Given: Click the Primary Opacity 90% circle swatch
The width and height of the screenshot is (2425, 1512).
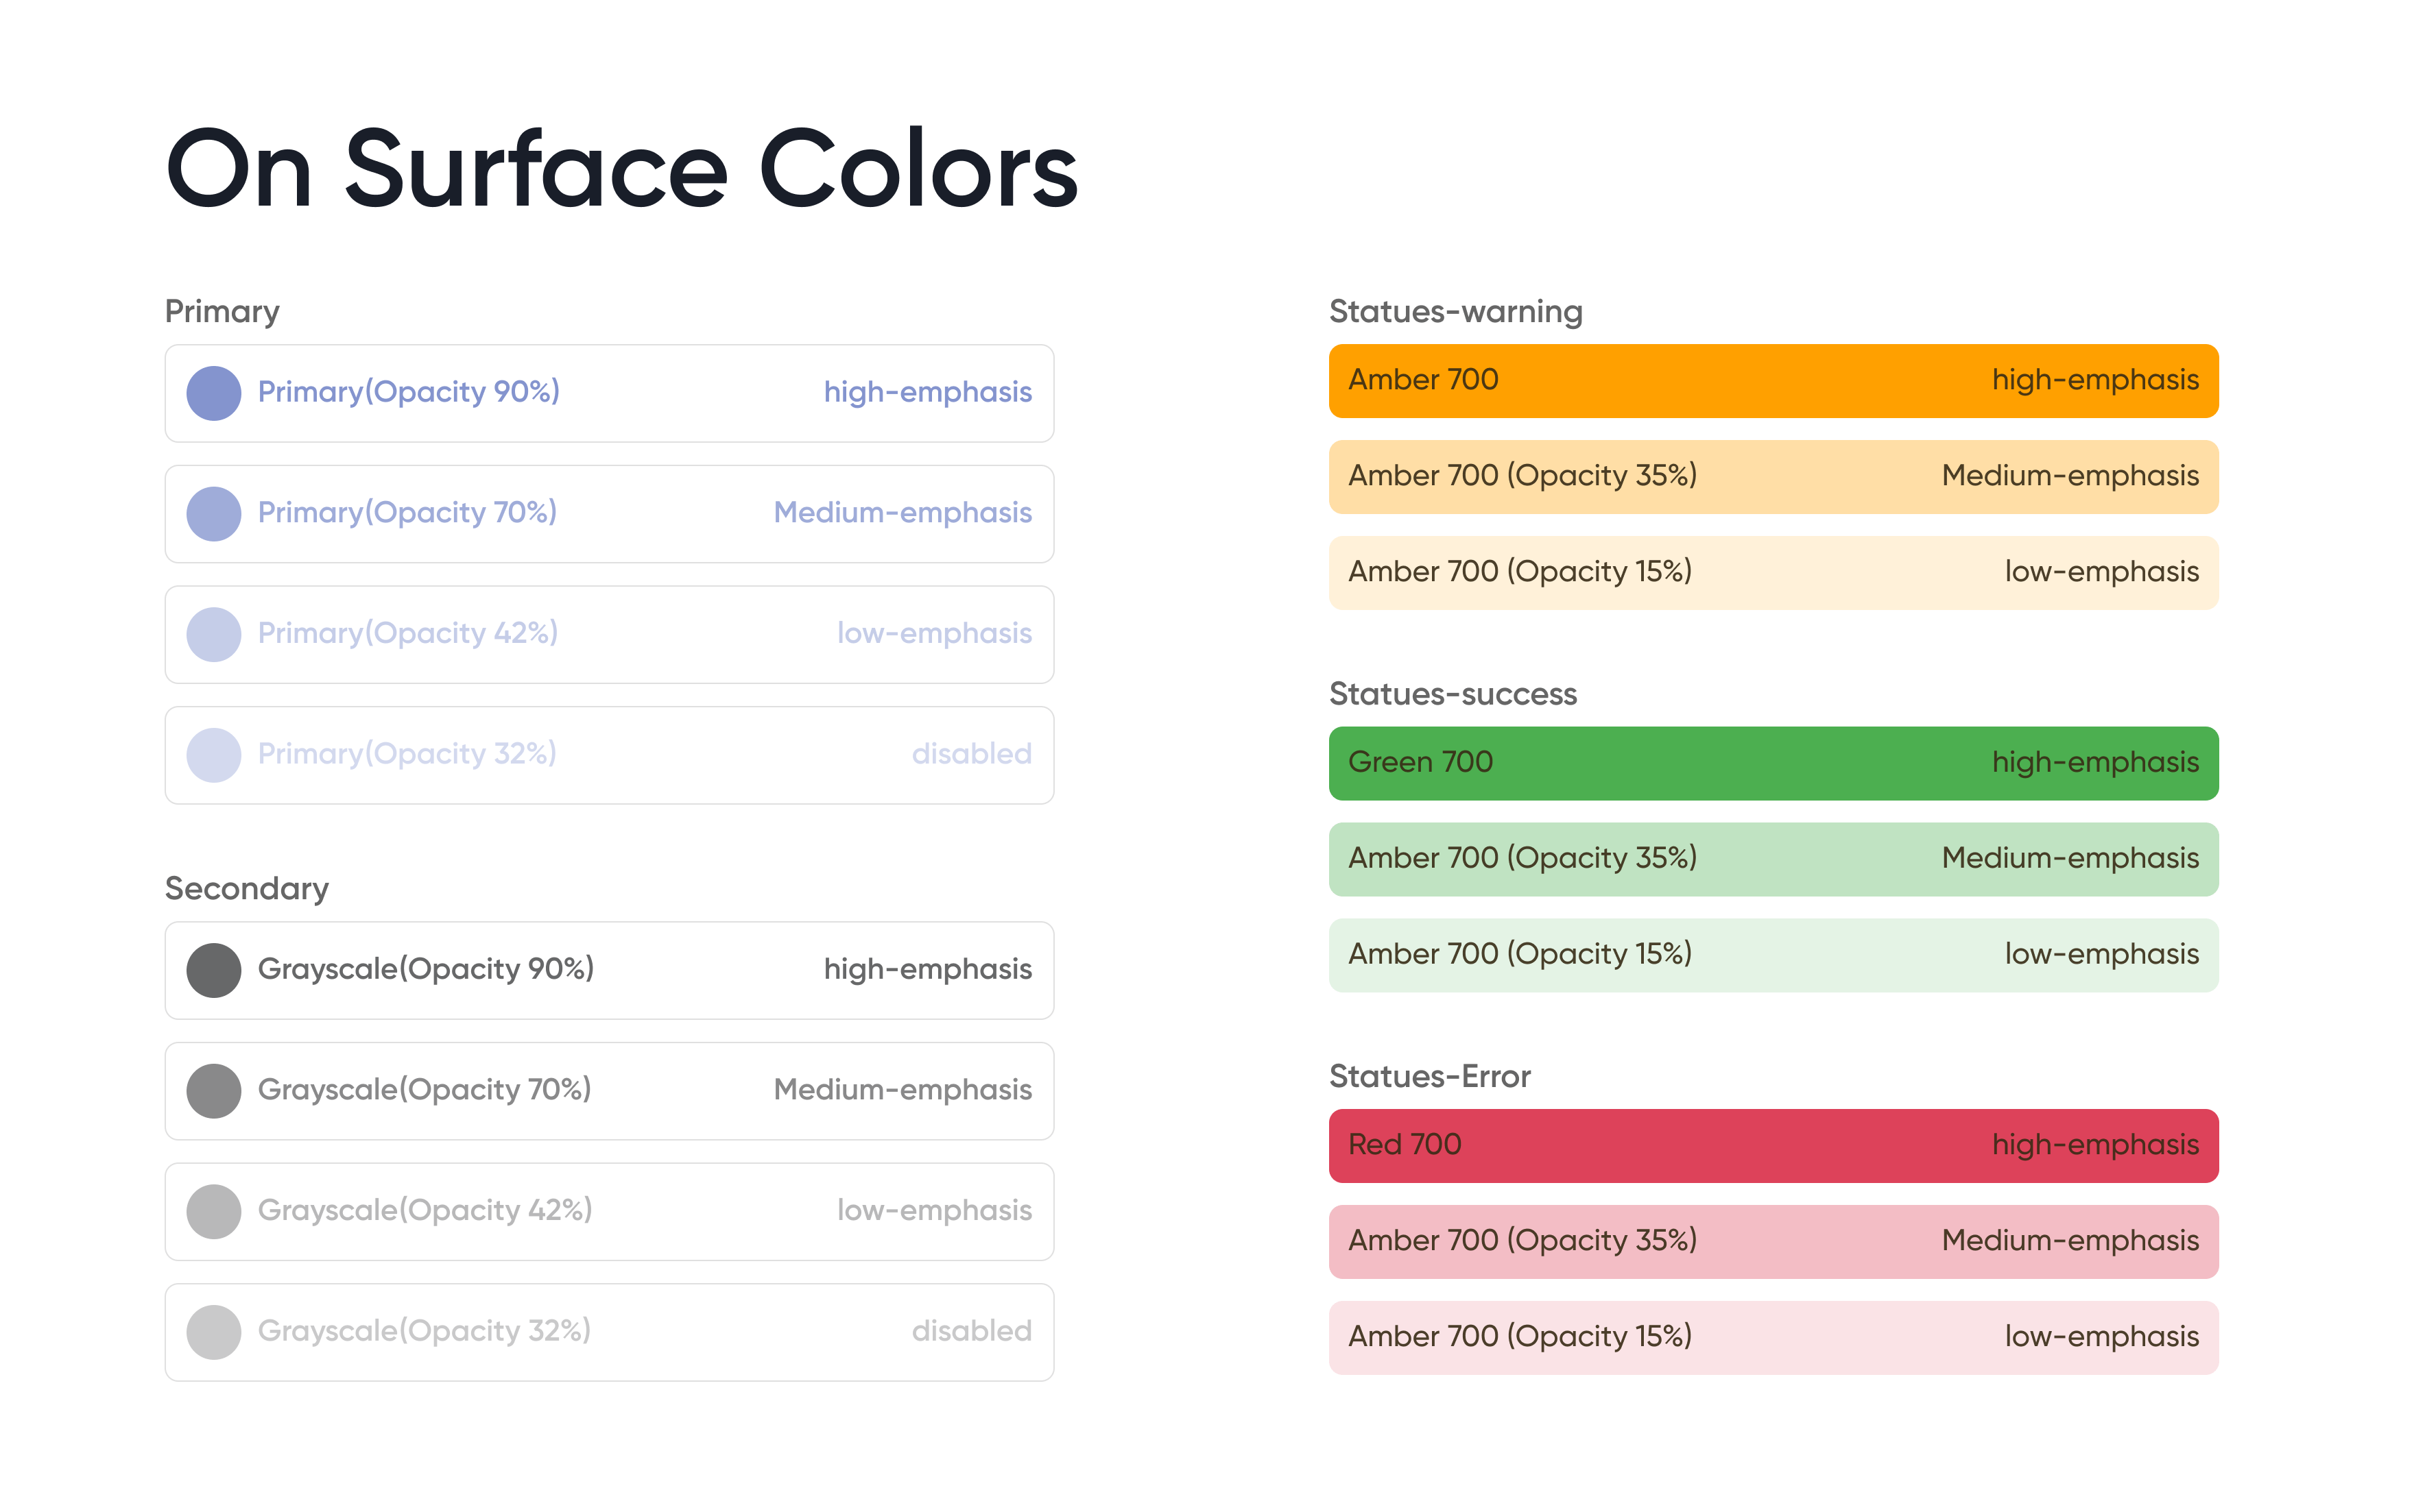Looking at the screenshot, I should tap(213, 393).
